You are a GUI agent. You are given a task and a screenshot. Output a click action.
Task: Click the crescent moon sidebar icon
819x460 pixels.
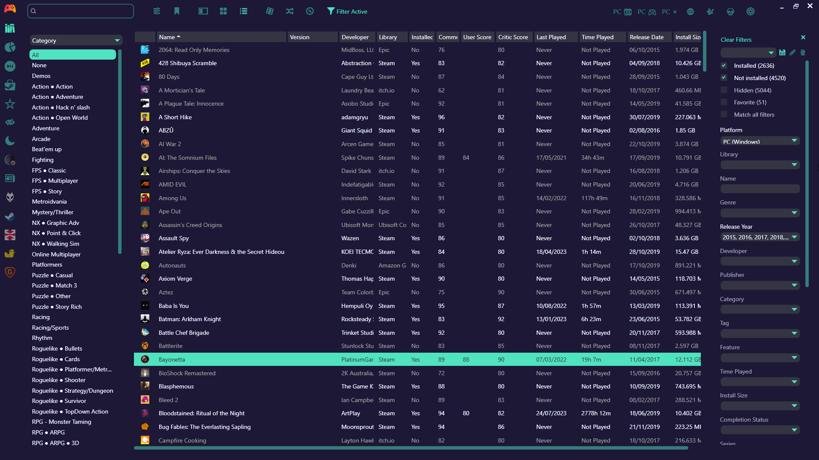point(10,141)
